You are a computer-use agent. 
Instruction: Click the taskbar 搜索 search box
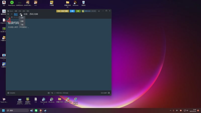17,110
